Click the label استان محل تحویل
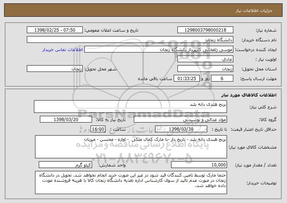The height and width of the screenshot is (203, 287). point(259,69)
